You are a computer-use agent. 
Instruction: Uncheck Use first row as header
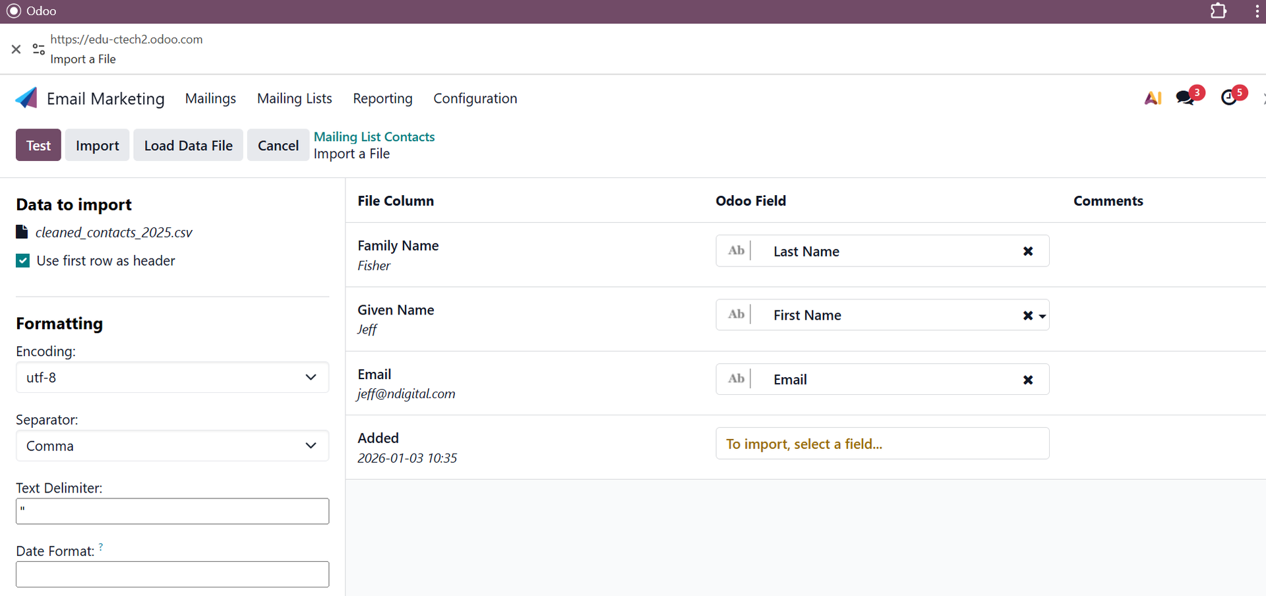tap(23, 261)
